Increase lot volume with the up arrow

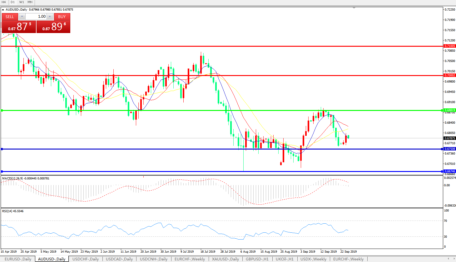[50, 17]
